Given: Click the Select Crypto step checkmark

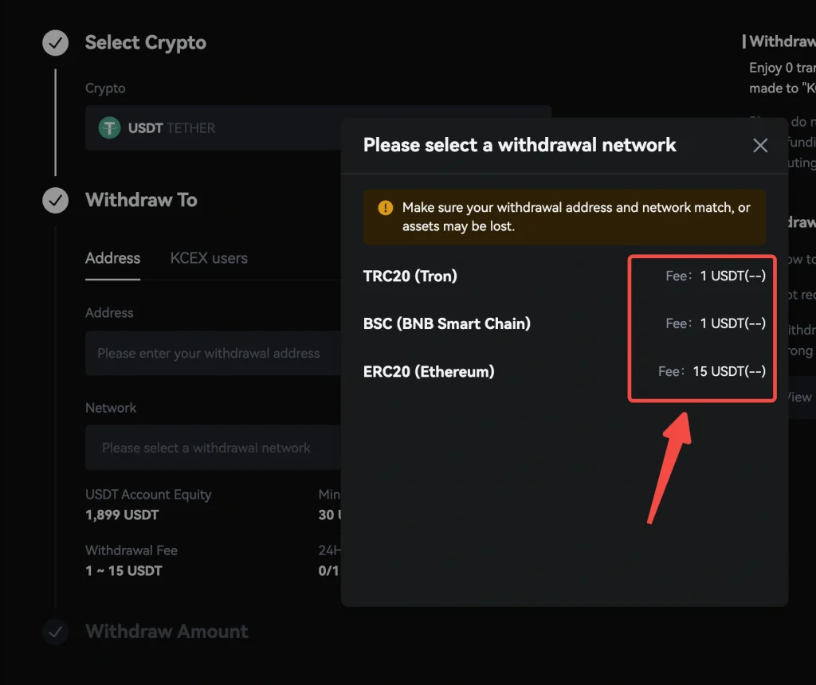Looking at the screenshot, I should pyautogui.click(x=55, y=43).
